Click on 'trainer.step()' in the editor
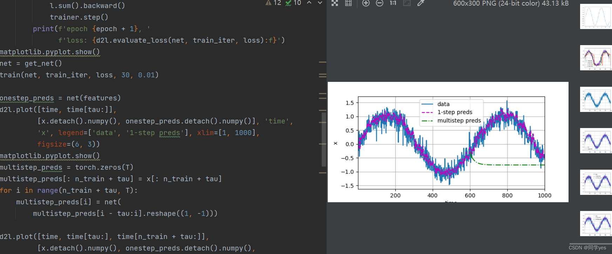 pyautogui.click(x=79, y=17)
